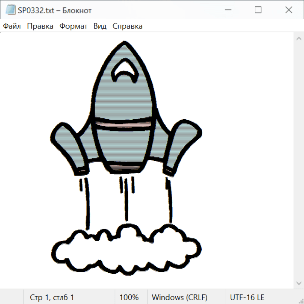
Task: Click the 100% zoom level indicator
Action: tap(129, 297)
